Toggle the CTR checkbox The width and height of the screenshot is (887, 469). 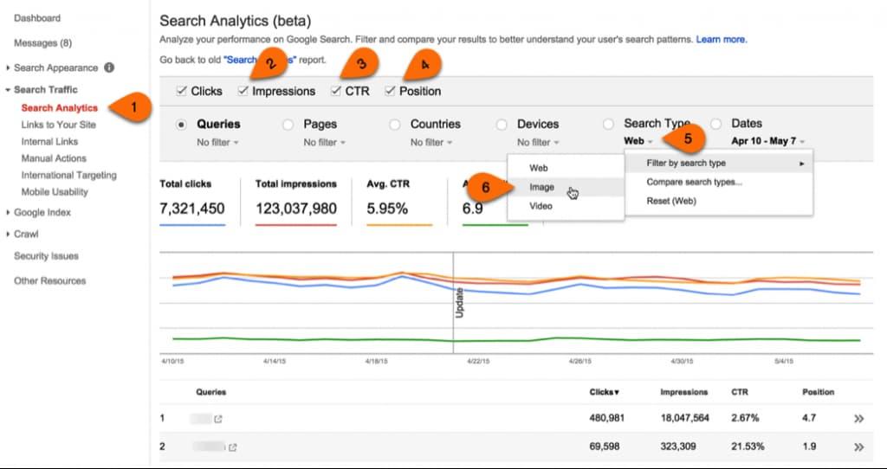click(336, 90)
